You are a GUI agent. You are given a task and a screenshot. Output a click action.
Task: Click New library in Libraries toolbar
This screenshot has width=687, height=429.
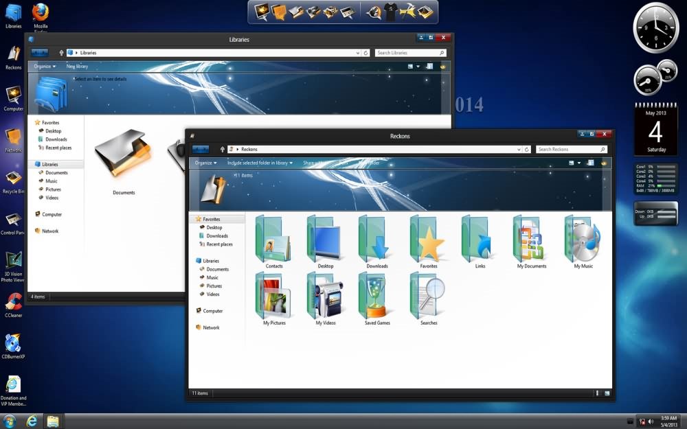77,67
